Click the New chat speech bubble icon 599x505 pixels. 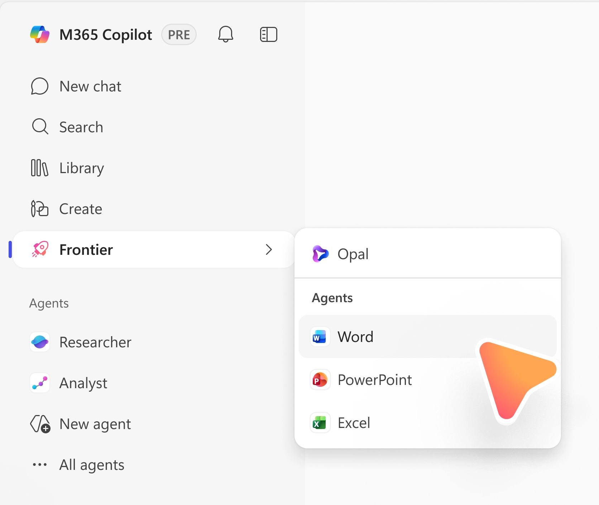click(x=39, y=86)
